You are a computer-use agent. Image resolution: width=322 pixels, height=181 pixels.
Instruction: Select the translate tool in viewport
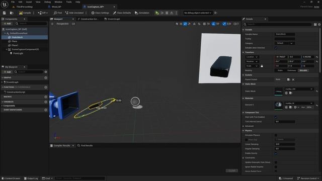[181, 24]
